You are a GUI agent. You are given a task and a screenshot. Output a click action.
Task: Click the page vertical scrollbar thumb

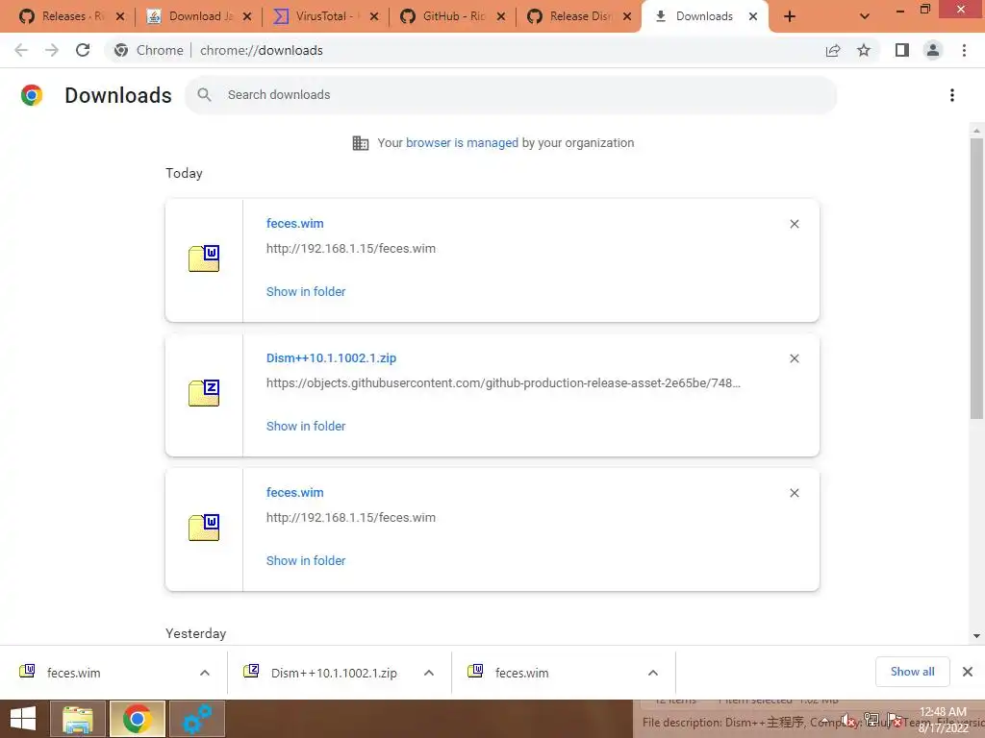pos(976,279)
